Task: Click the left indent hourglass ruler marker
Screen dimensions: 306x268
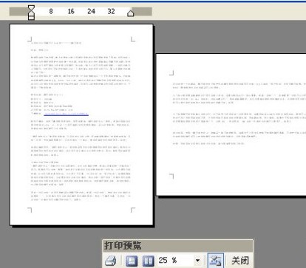Action: 31,13
